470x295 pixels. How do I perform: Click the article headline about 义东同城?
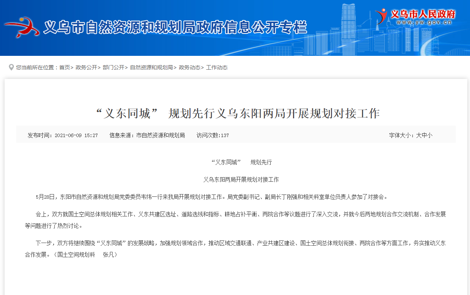click(238, 113)
